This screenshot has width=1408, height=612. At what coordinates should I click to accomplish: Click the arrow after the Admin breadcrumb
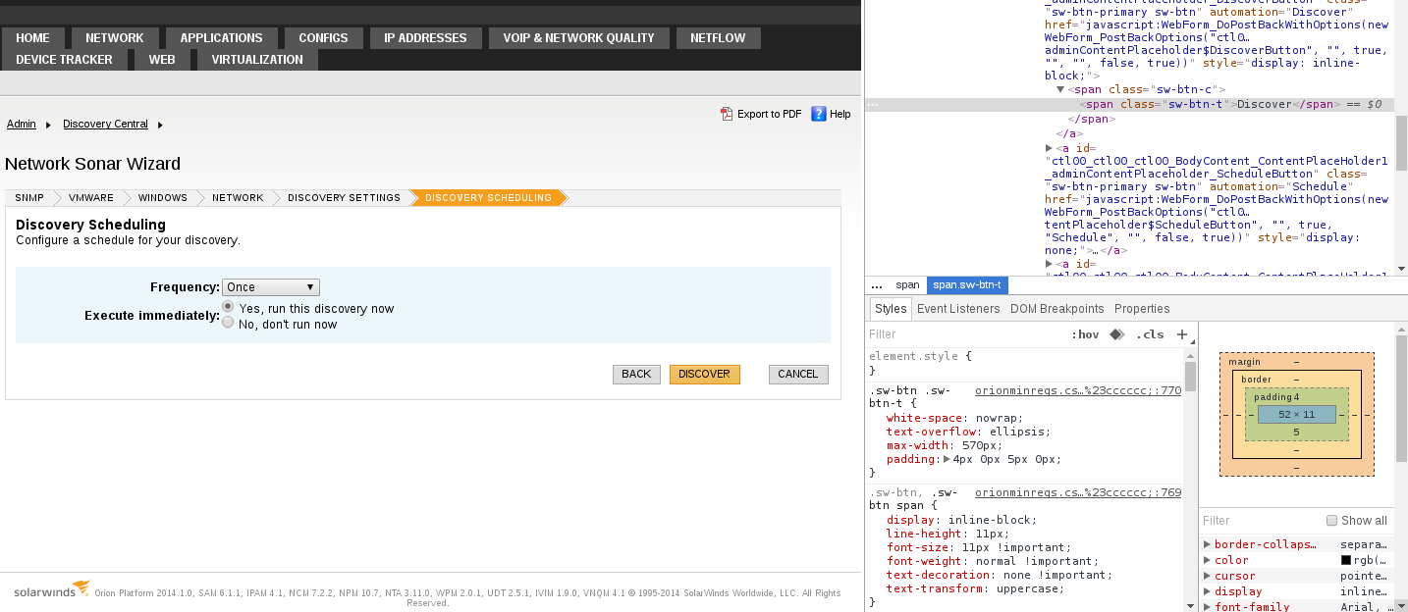point(47,125)
